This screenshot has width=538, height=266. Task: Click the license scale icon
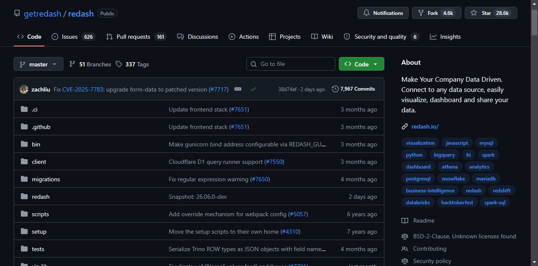click(405, 236)
